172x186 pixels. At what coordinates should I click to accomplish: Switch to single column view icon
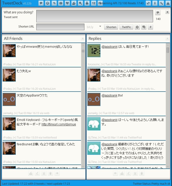[155, 3]
